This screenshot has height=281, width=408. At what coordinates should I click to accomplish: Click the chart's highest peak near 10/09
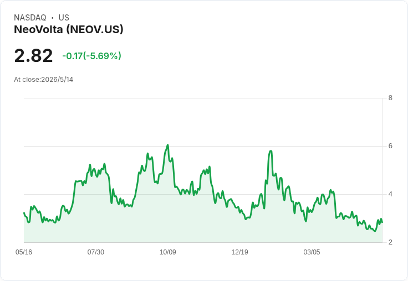pyautogui.click(x=168, y=145)
